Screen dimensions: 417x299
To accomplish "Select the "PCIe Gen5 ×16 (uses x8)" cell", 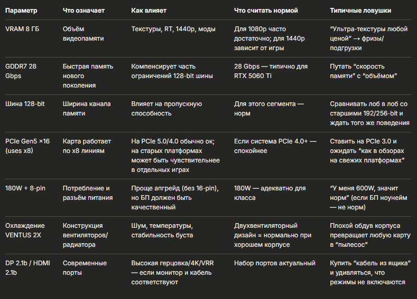I will [27, 146].
